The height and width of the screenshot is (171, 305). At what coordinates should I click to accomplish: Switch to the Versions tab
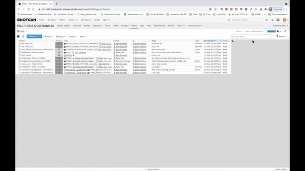[125, 26]
